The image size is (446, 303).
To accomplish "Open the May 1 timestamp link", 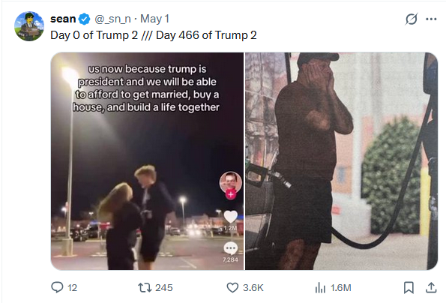I will 154,19.
